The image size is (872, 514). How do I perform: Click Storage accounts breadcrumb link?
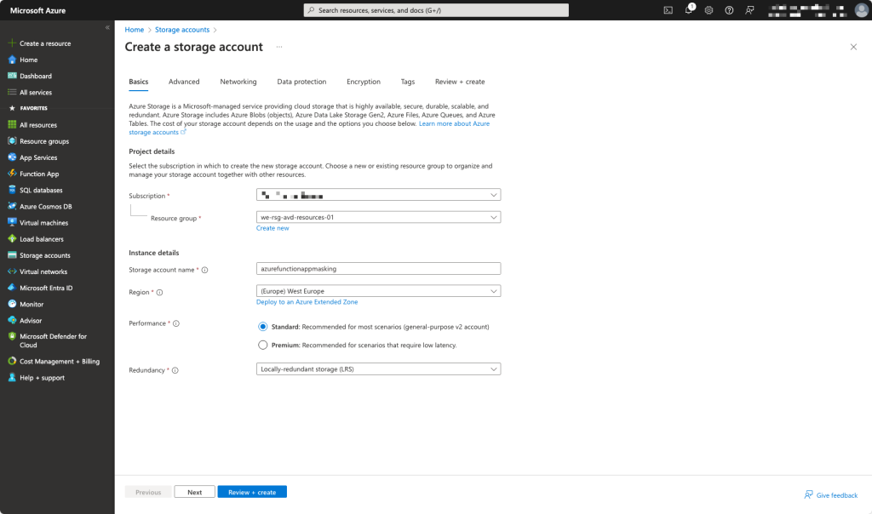coord(182,30)
